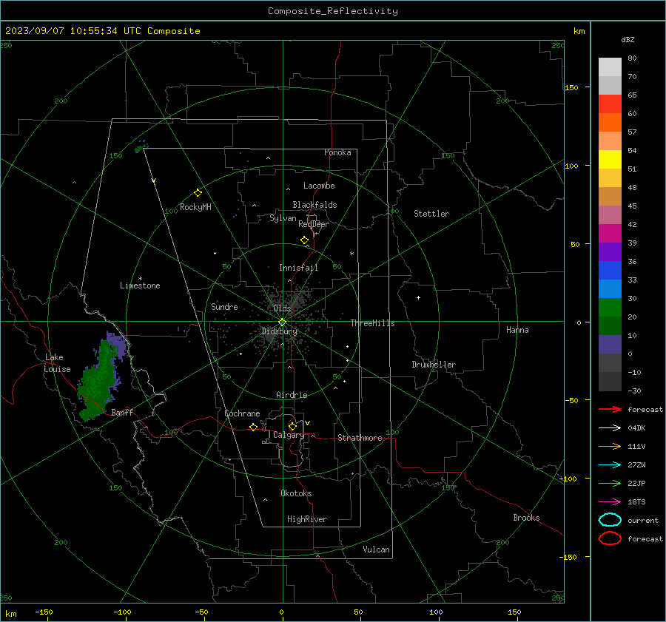
Task: Click the HighRiver city label
Action: 307,519
